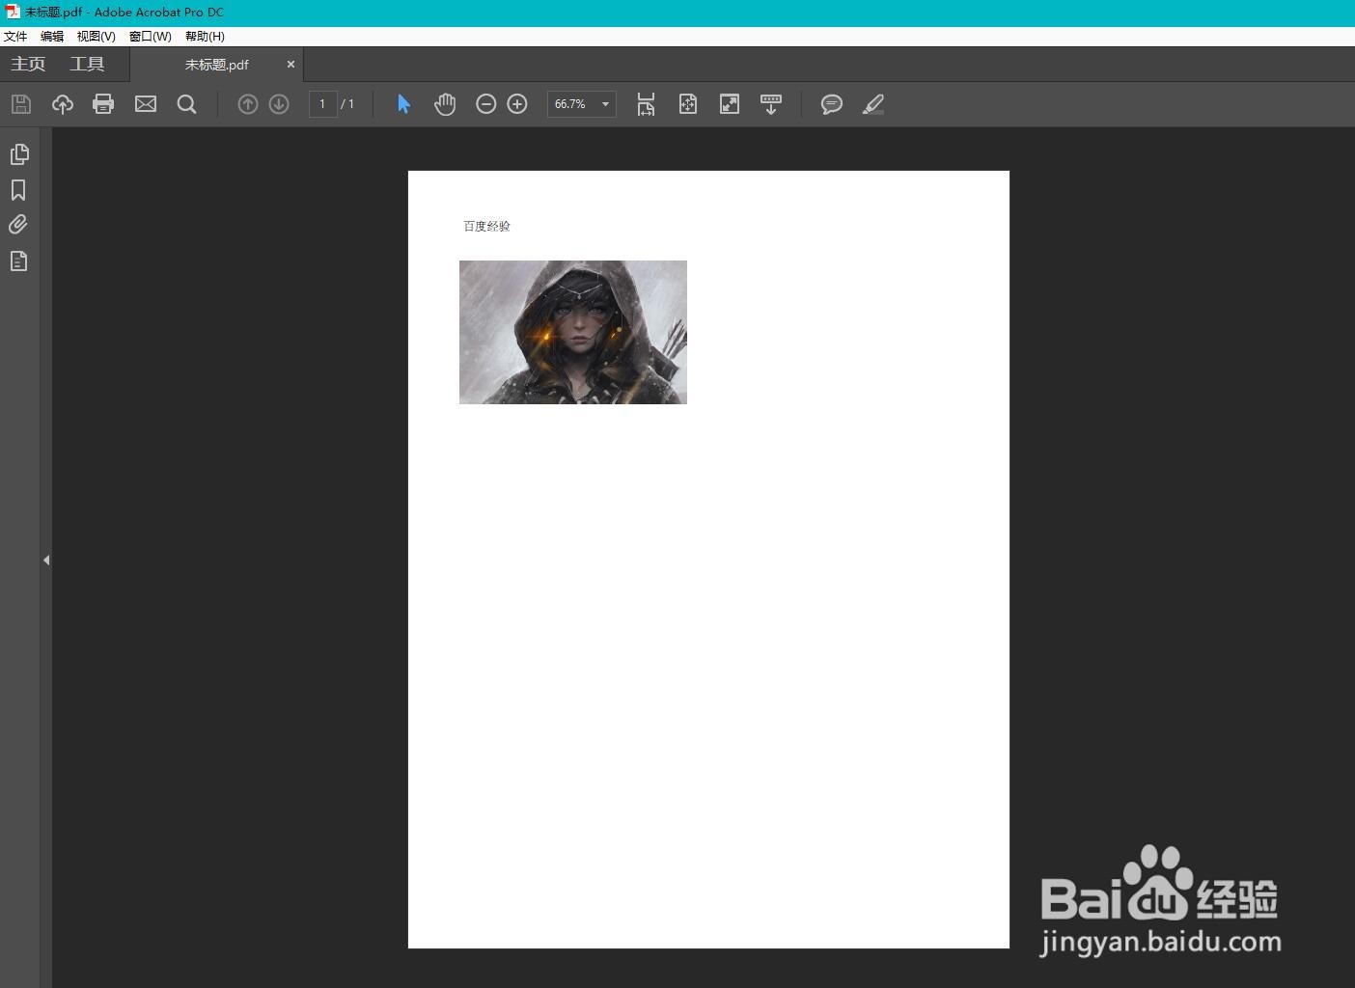Open the search (magnifier) tool
Screen dimensions: 1355x988
[187, 104]
